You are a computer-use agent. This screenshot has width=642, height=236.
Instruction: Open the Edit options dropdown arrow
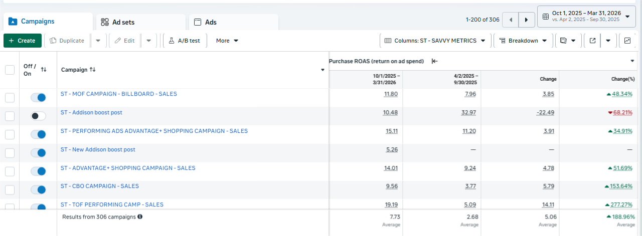point(148,41)
